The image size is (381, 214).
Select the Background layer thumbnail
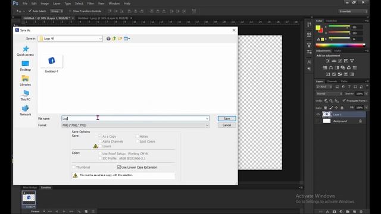pos(327,121)
